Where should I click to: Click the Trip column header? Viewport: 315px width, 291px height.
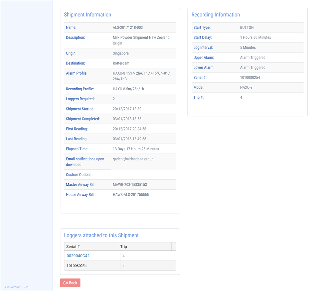(x=124, y=247)
